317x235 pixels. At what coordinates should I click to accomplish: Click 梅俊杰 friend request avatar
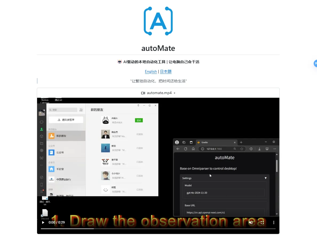click(105, 134)
